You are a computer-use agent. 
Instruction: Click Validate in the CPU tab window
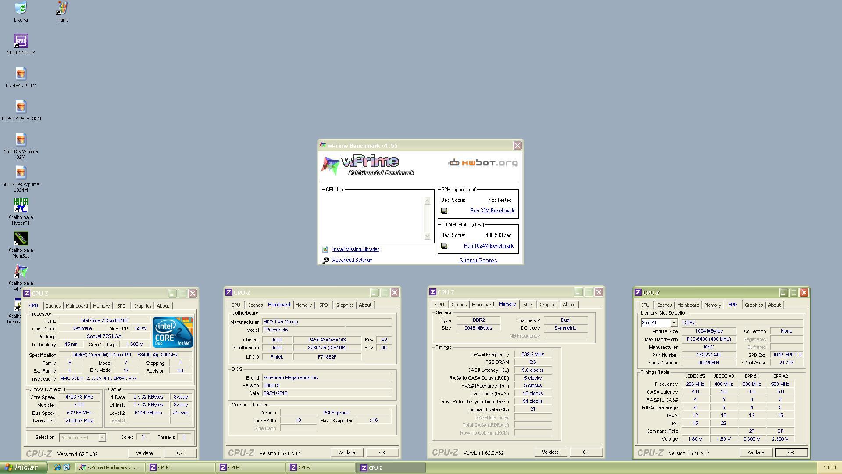[144, 453]
